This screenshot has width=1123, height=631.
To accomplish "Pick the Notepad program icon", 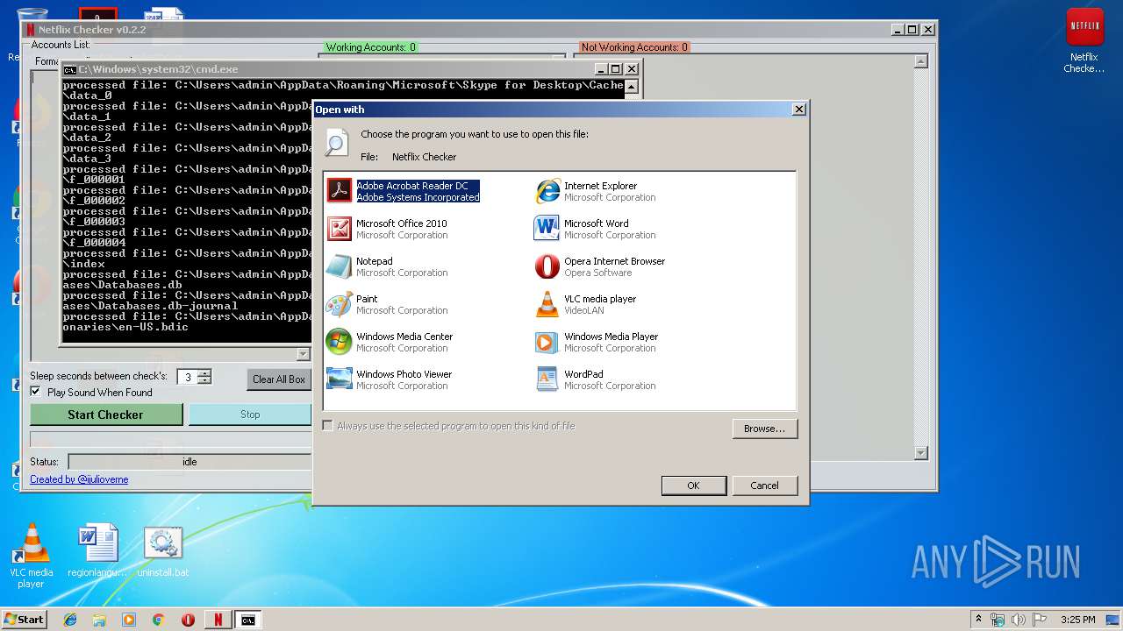I will coord(340,266).
